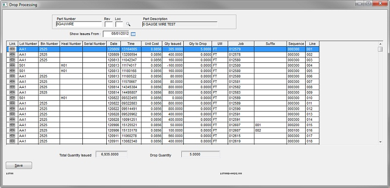Click the Show Issues From date field
Image resolution: width=390 pixels, height=188 pixels.
[116, 34]
